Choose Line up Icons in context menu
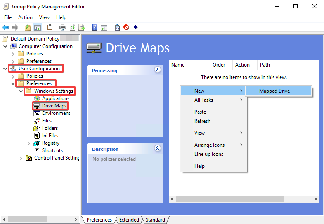324x224 pixels. 214,154
